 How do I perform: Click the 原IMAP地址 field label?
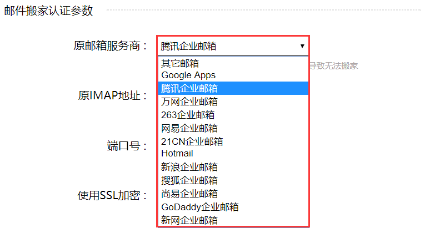[112, 95]
